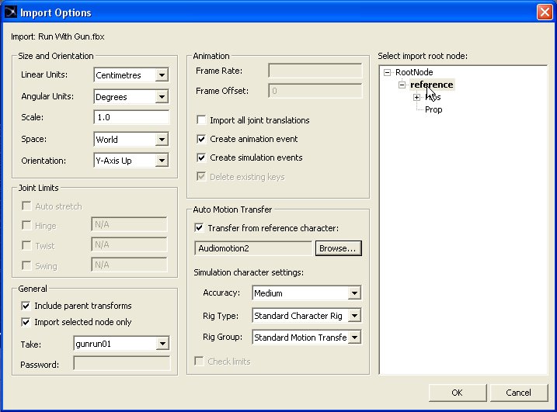This screenshot has width=557, height=412.
Task: Expand the Hips tree node
Action: (x=416, y=97)
